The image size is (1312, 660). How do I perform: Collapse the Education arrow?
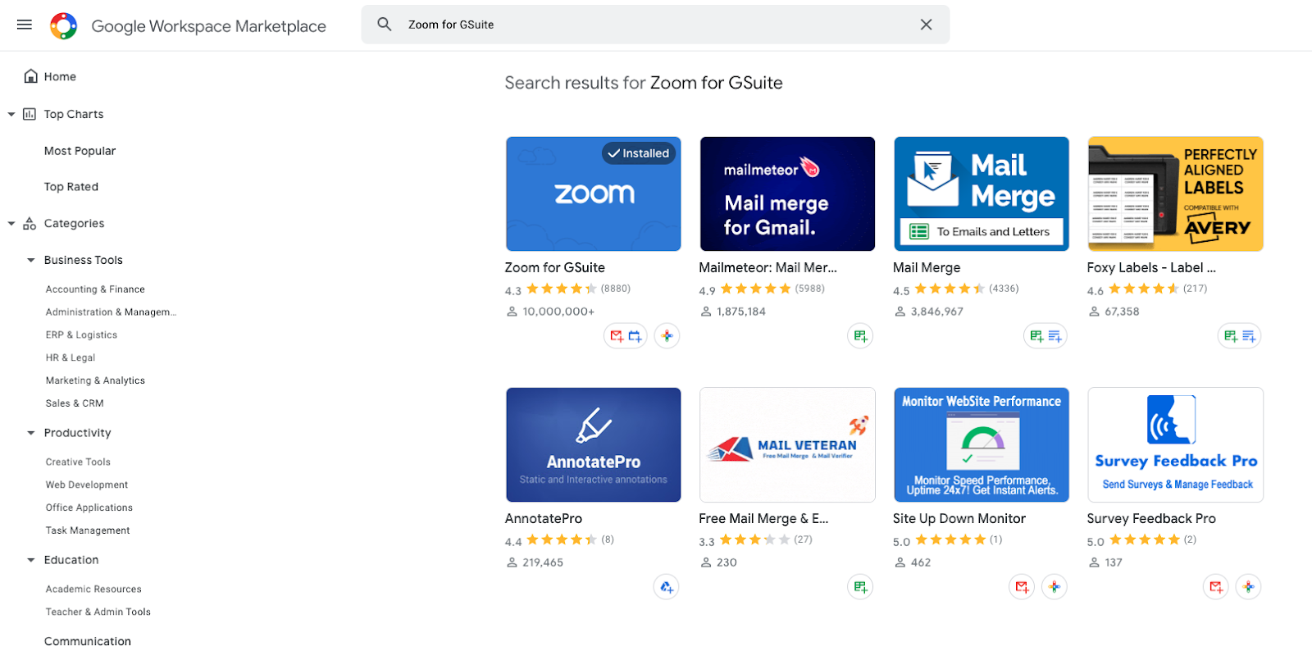click(31, 560)
